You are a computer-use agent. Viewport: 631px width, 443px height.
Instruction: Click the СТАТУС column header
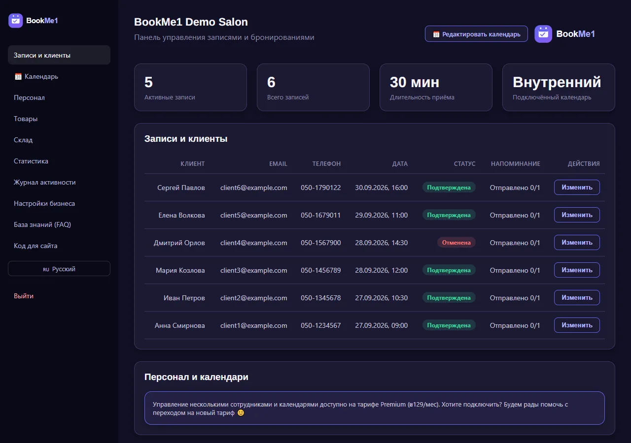point(465,164)
